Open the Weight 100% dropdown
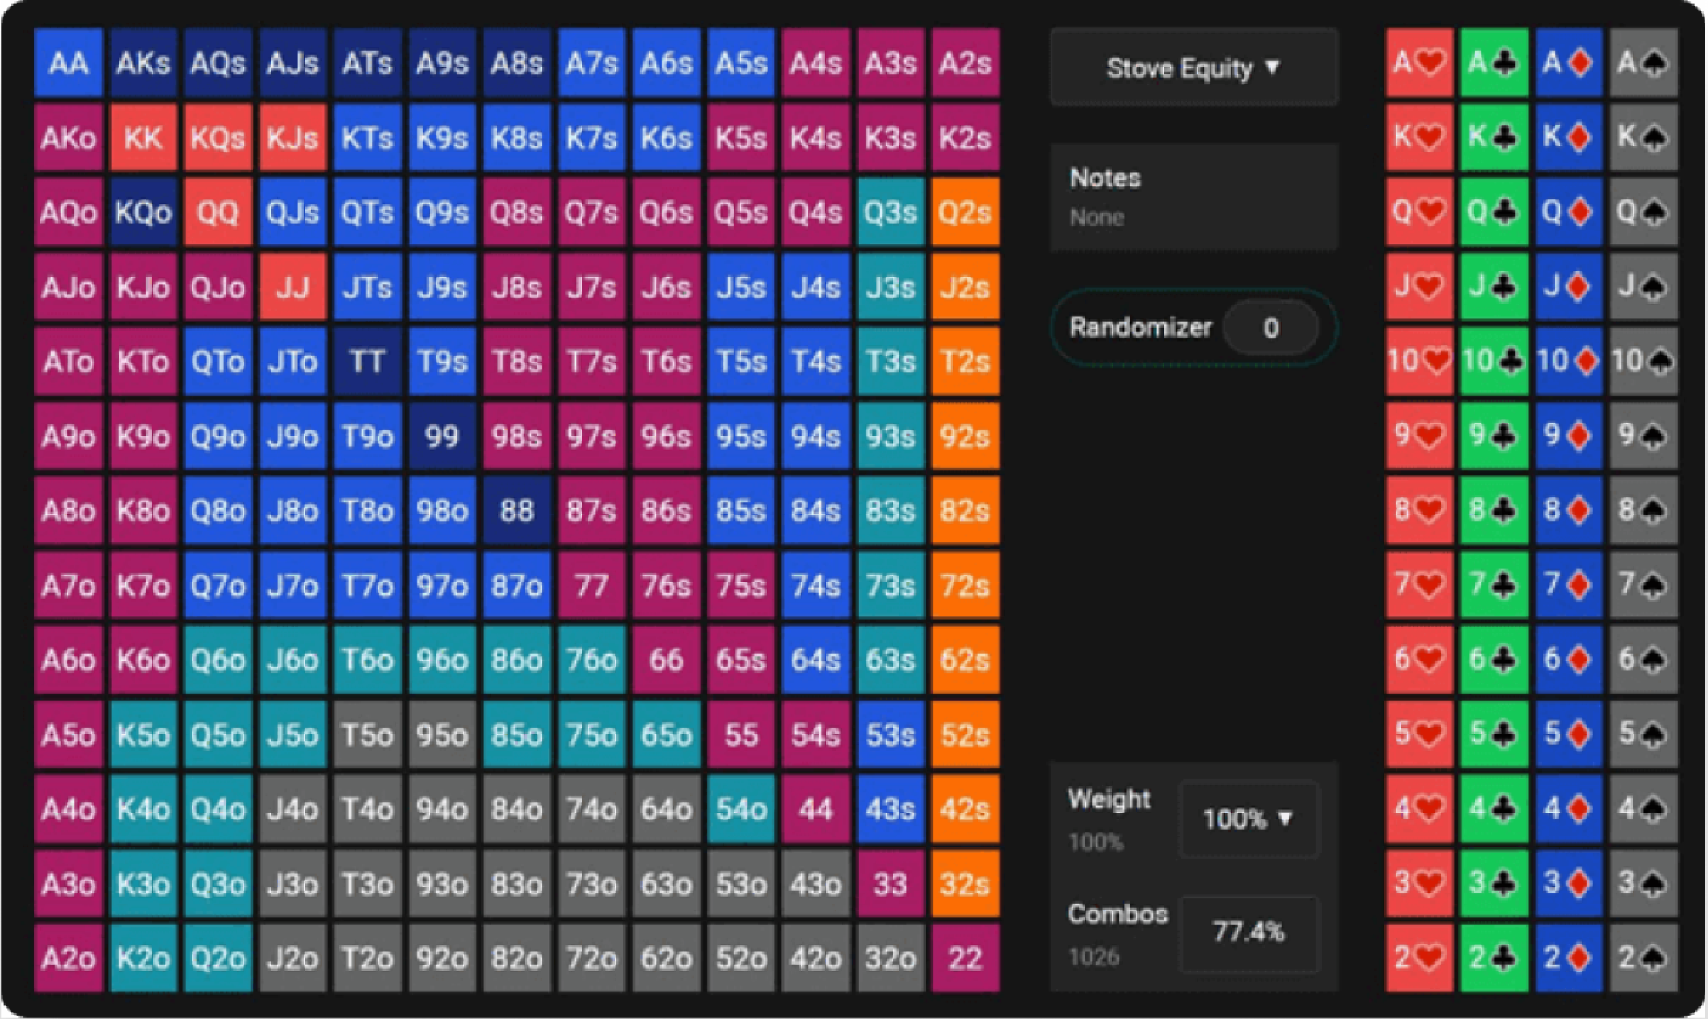This screenshot has height=1019, width=1708. point(1249,819)
